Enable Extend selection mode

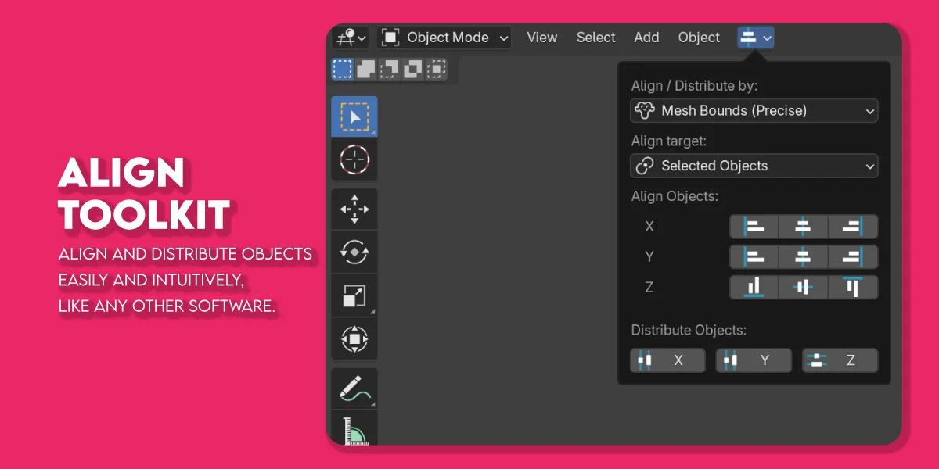pos(365,69)
